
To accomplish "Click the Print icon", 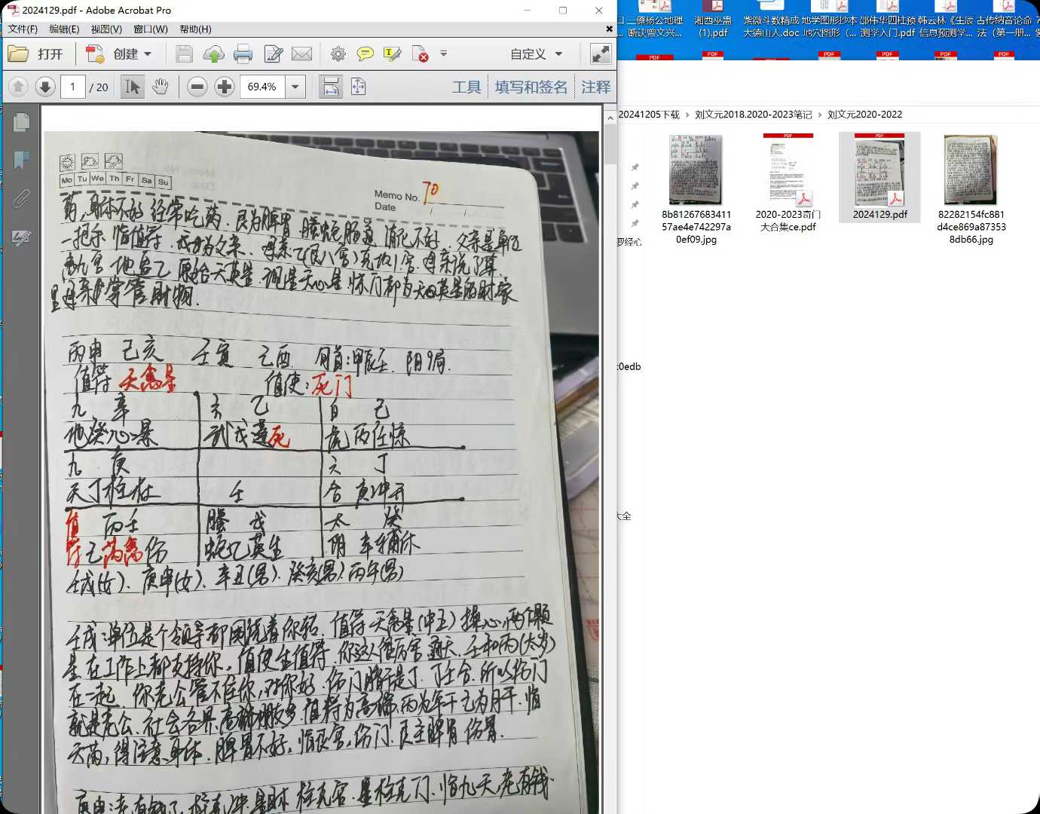I will click(x=243, y=54).
